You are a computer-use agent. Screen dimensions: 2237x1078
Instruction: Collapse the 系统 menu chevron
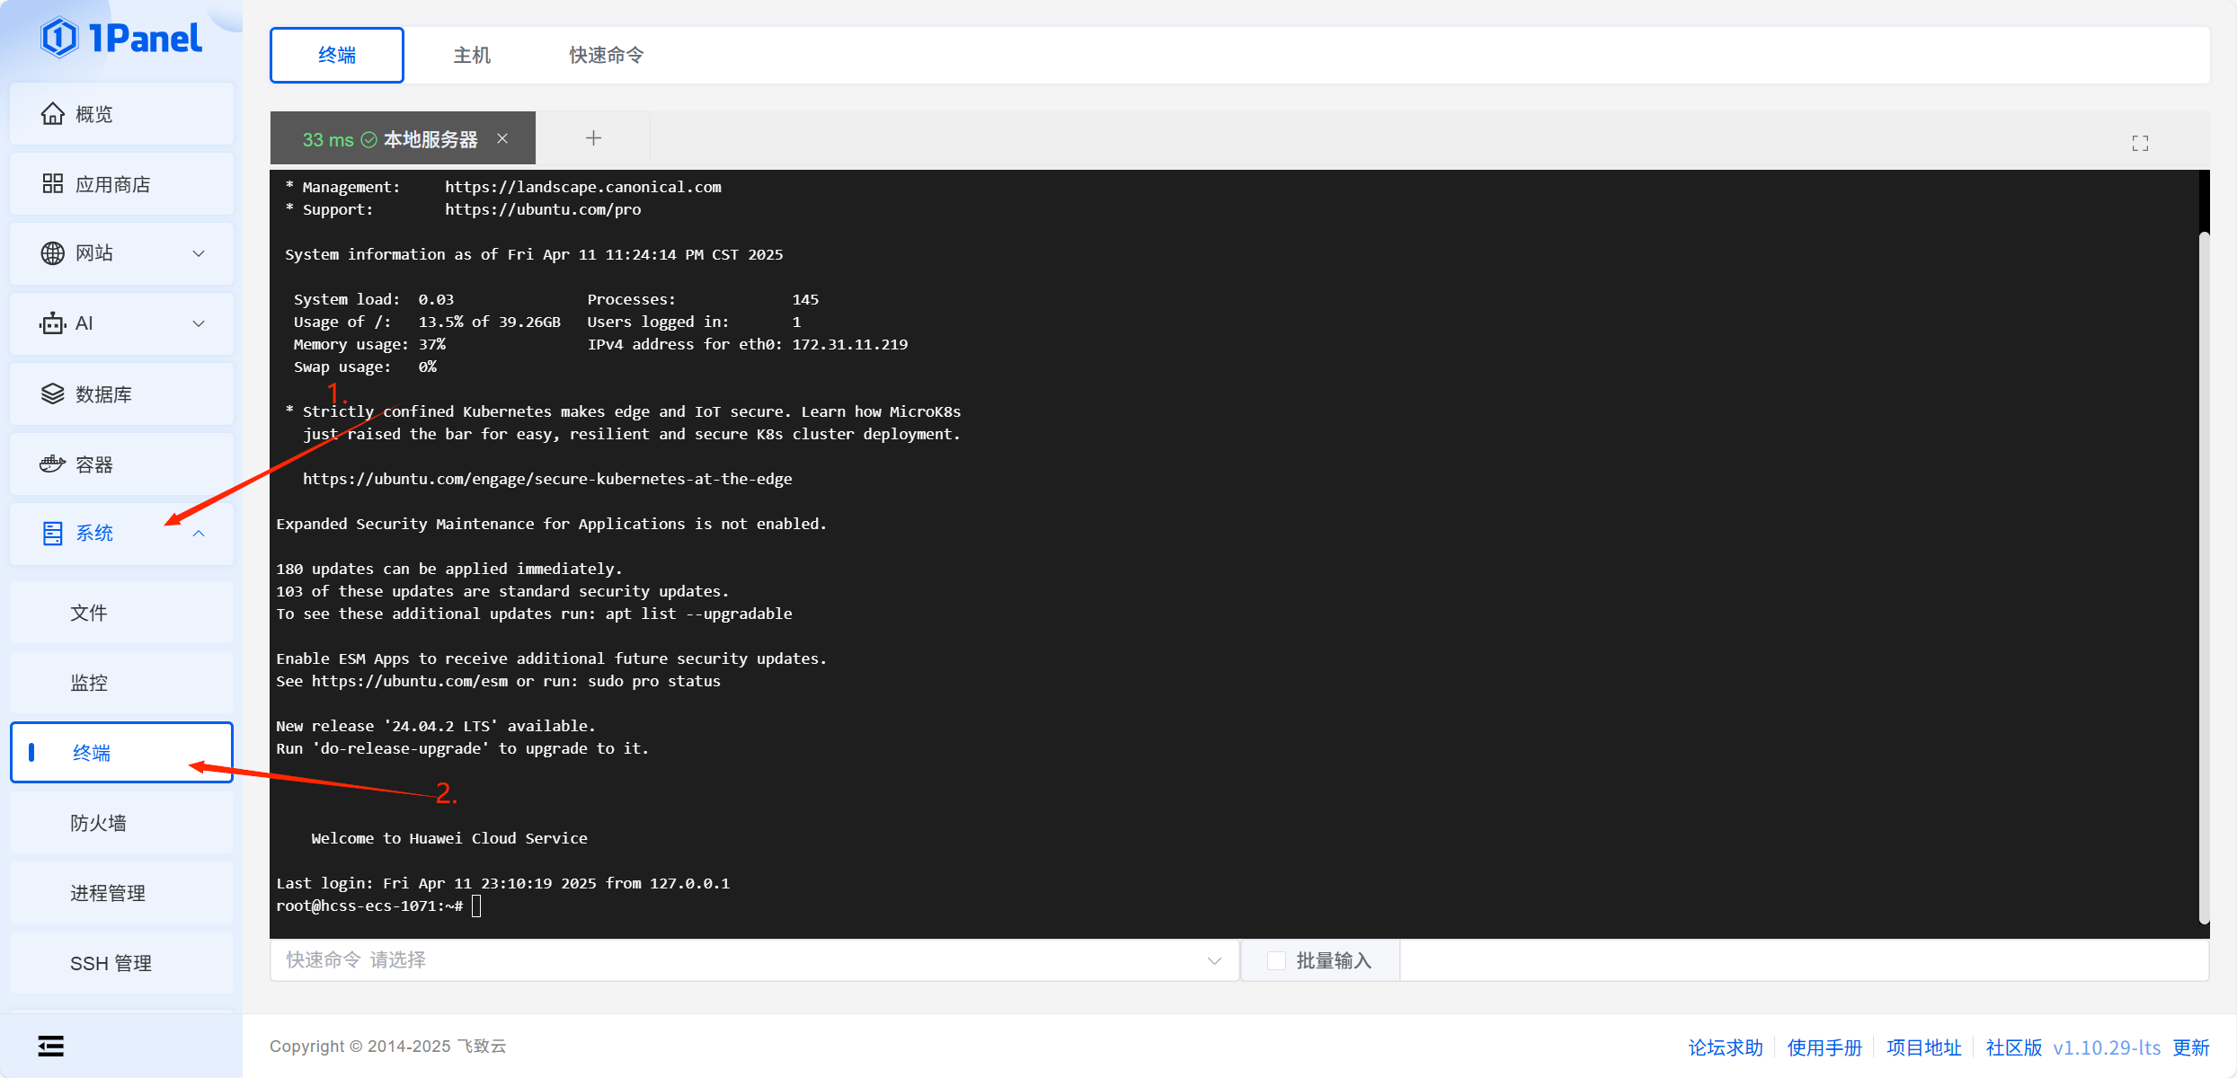(199, 534)
